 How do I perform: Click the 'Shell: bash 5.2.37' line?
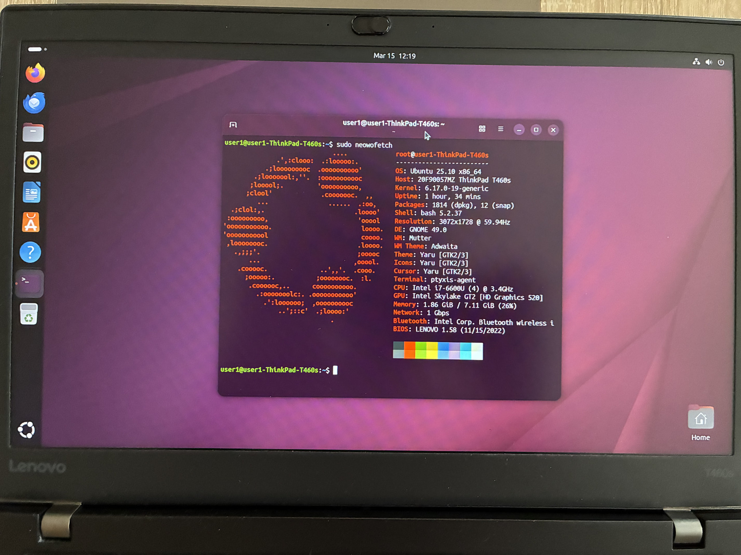[x=428, y=213]
